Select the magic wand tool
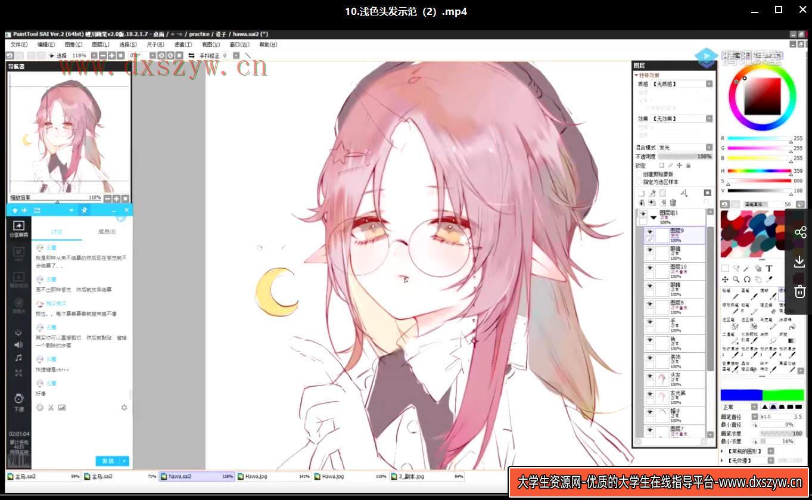 [x=747, y=268]
